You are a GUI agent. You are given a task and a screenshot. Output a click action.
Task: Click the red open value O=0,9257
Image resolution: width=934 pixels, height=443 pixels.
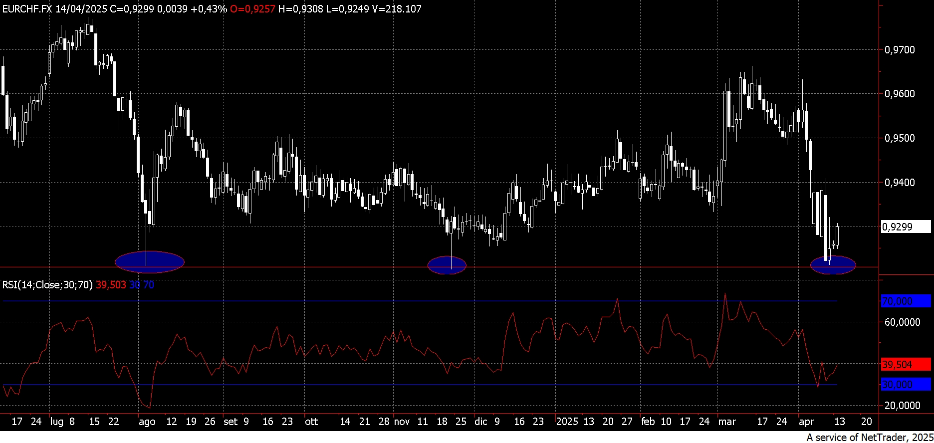tap(252, 9)
